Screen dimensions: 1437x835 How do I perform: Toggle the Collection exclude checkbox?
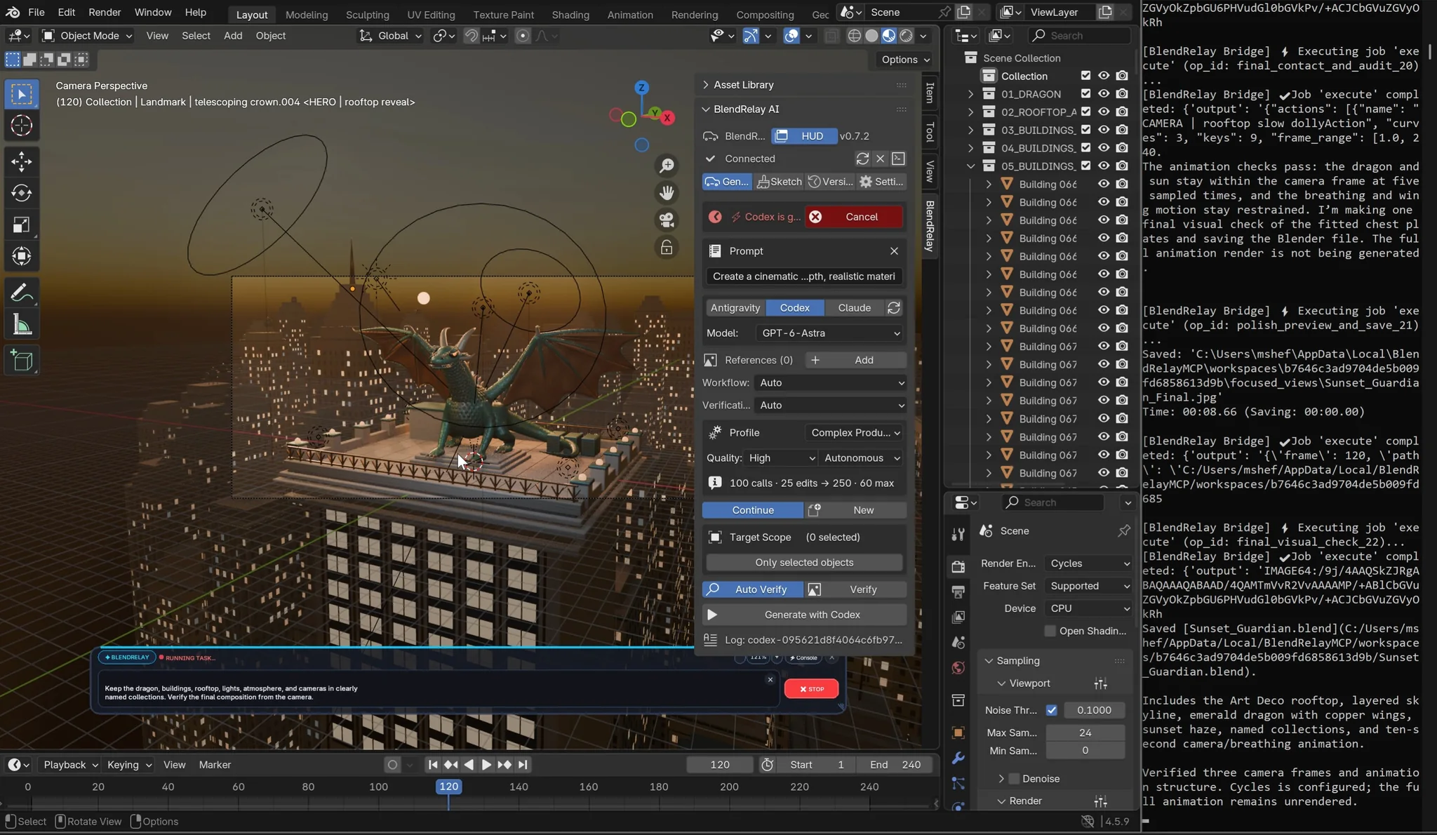point(1086,76)
